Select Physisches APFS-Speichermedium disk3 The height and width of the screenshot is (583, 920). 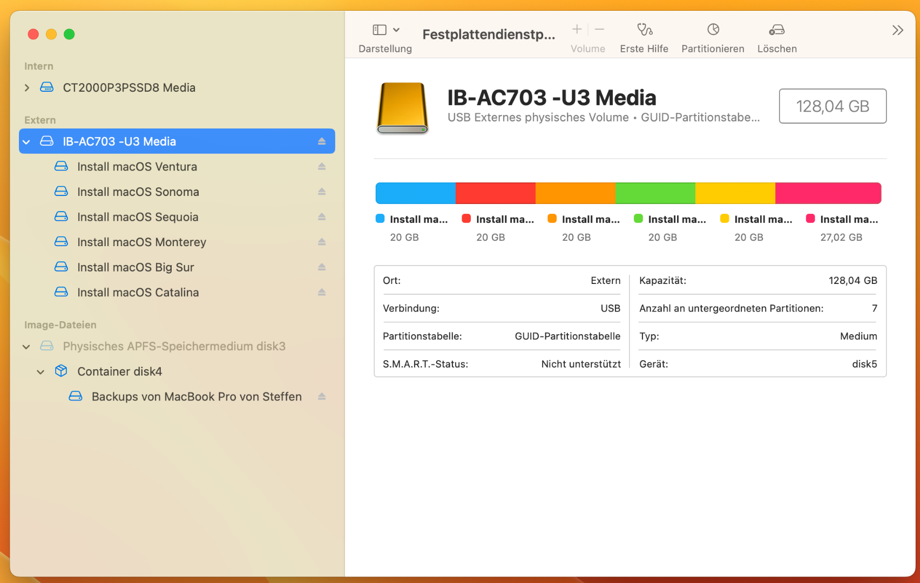tap(177, 347)
